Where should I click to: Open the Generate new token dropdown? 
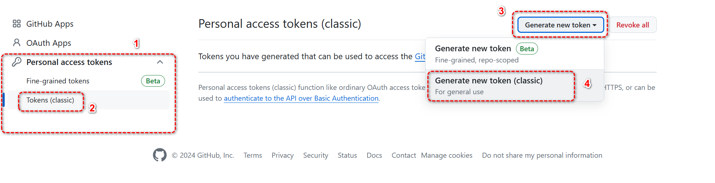point(560,25)
